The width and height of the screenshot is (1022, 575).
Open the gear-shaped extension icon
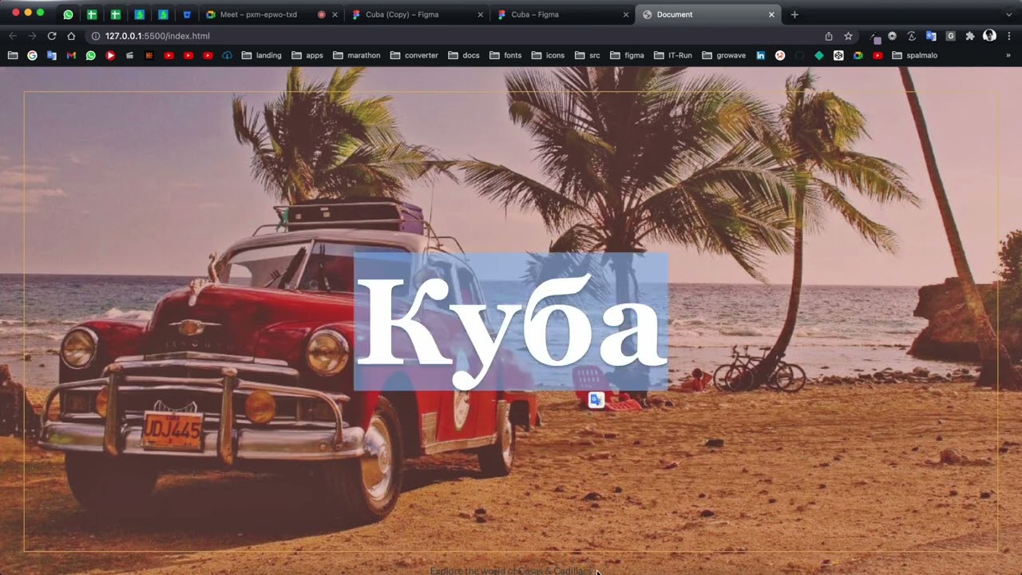(892, 36)
